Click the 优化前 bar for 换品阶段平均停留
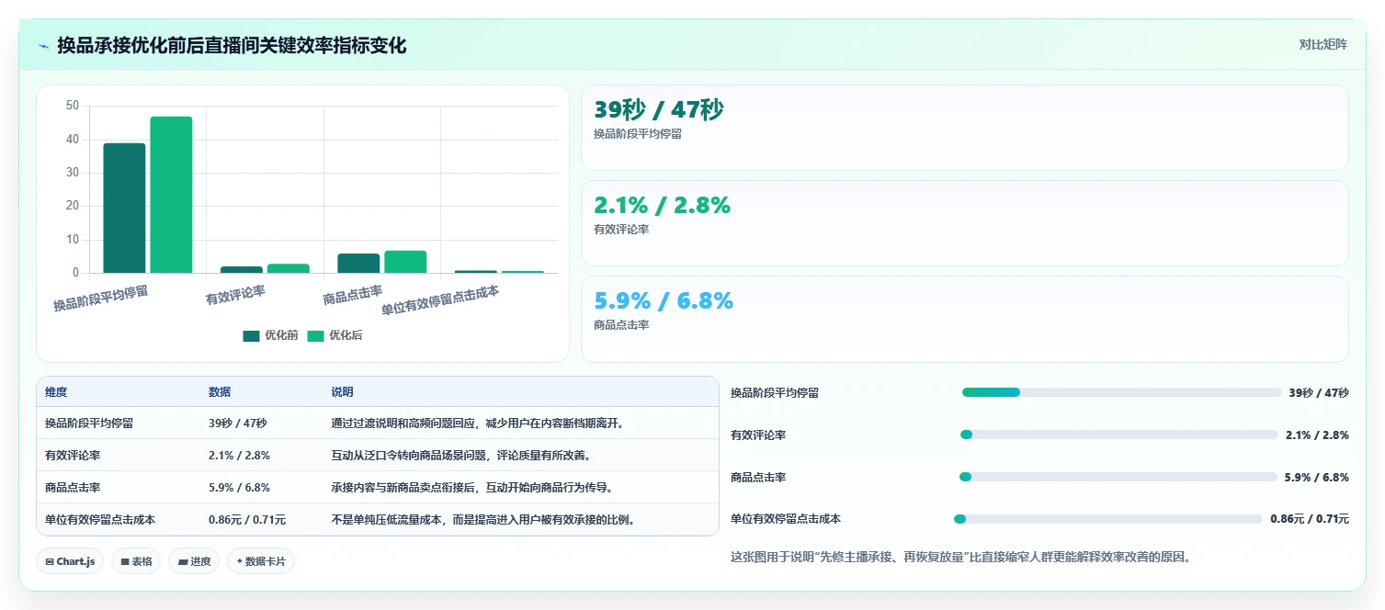The width and height of the screenshot is (1385, 610). 124,208
